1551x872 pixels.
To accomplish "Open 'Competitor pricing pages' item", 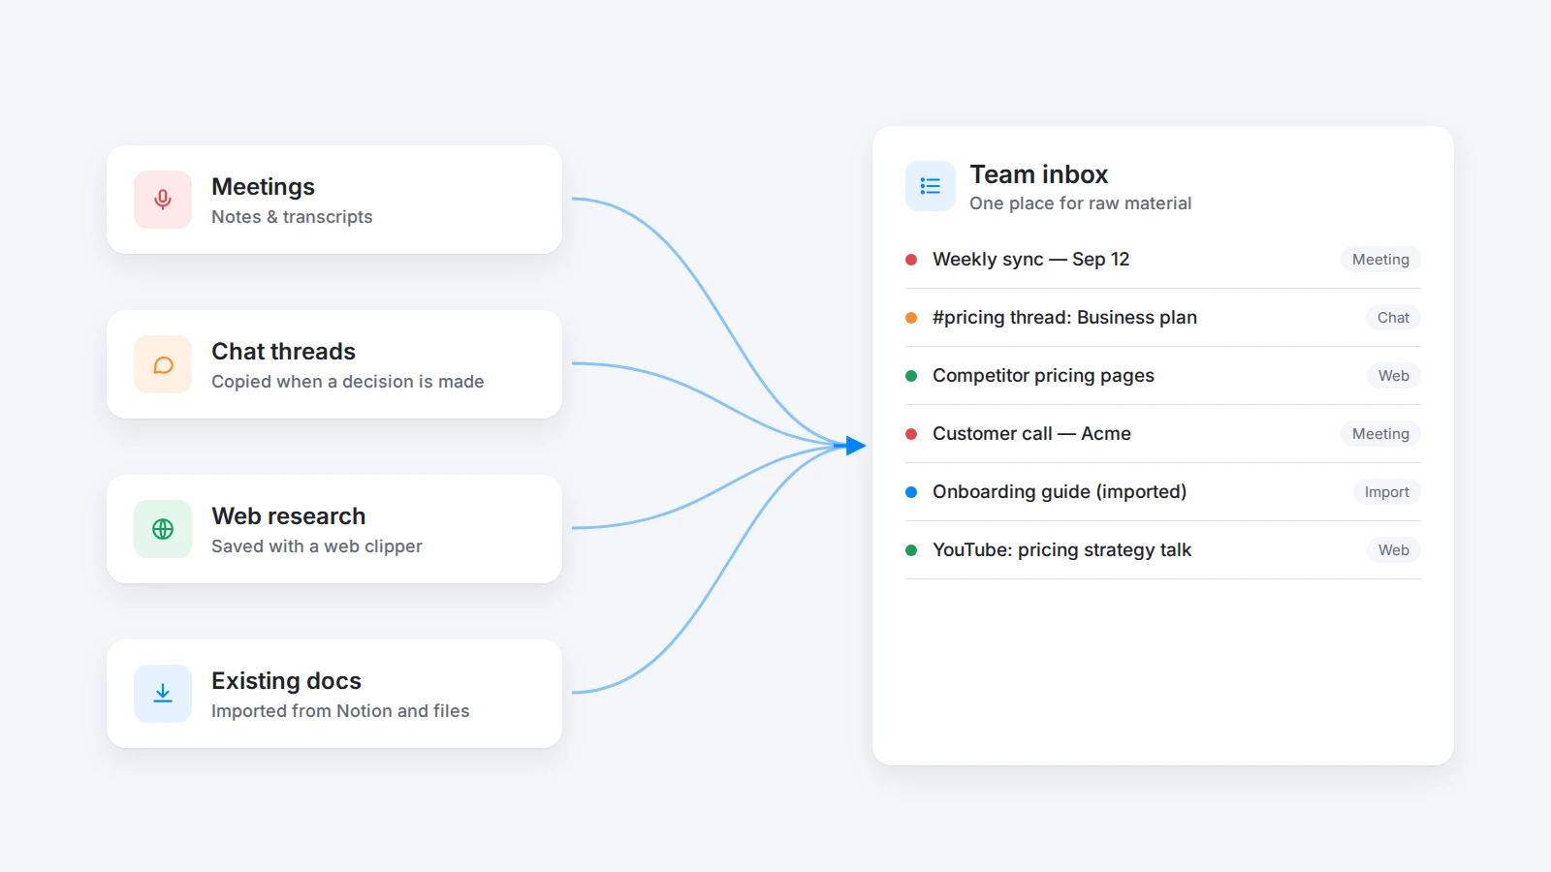I will [x=1163, y=376].
